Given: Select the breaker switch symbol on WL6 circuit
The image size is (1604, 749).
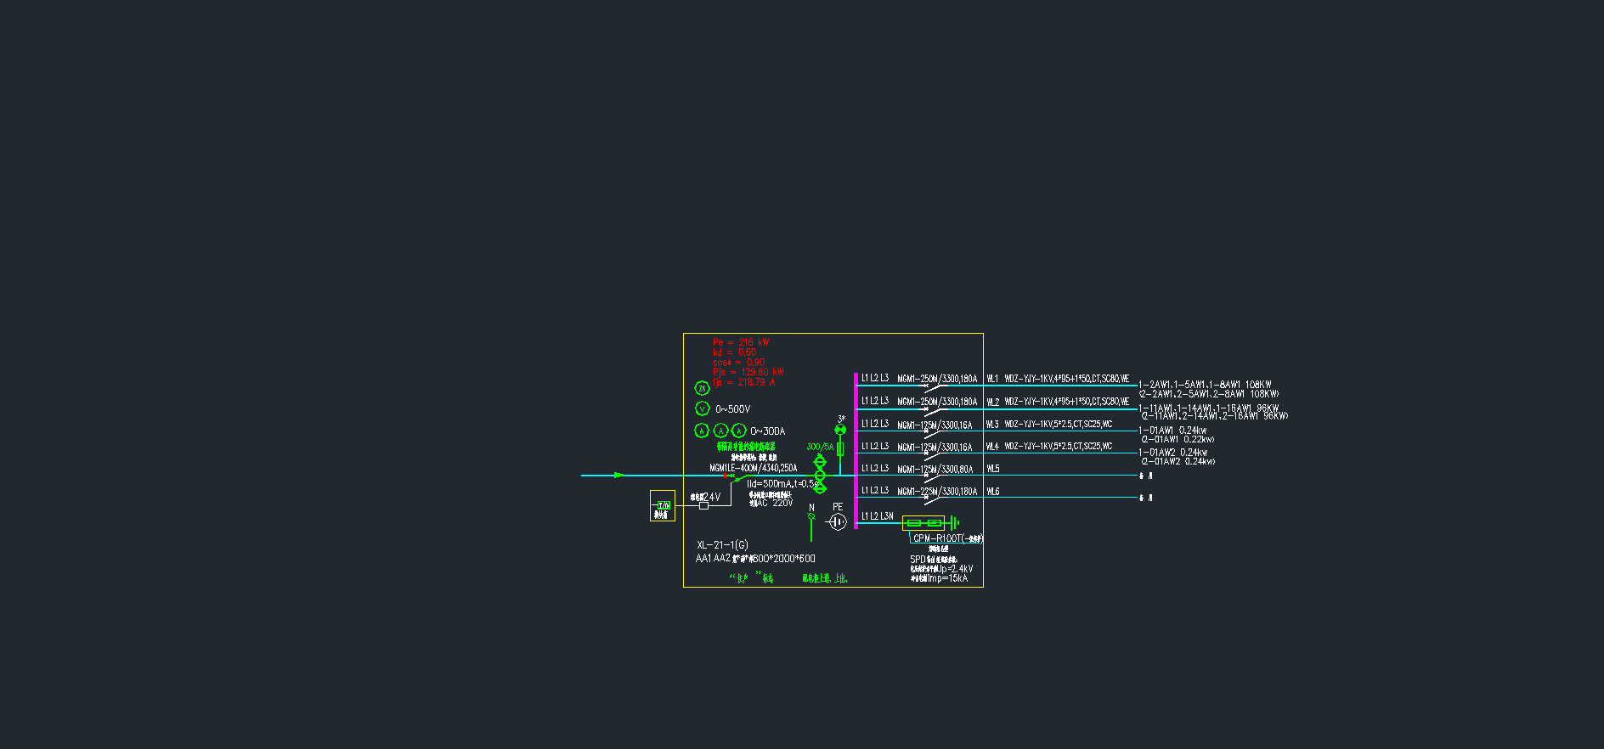Looking at the screenshot, I should pyautogui.click(x=935, y=500).
